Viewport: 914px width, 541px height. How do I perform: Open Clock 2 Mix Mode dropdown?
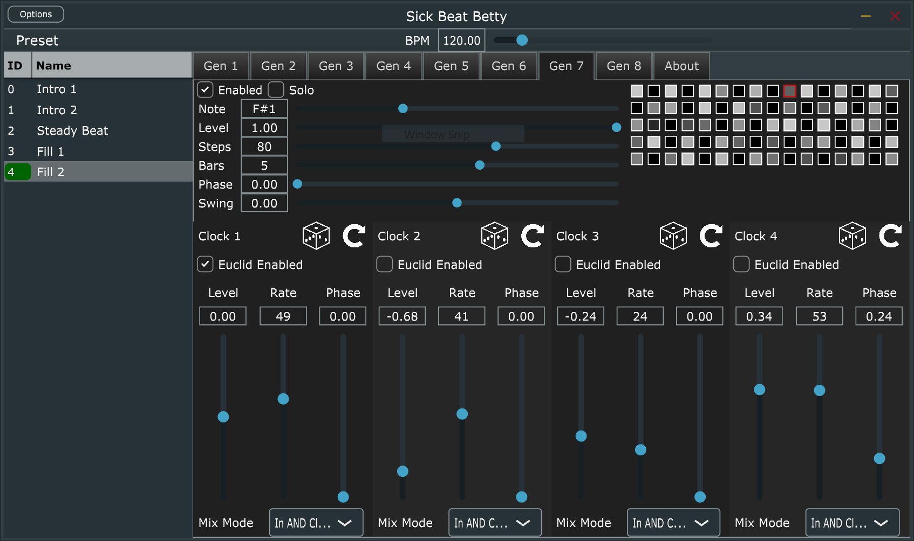pos(495,523)
